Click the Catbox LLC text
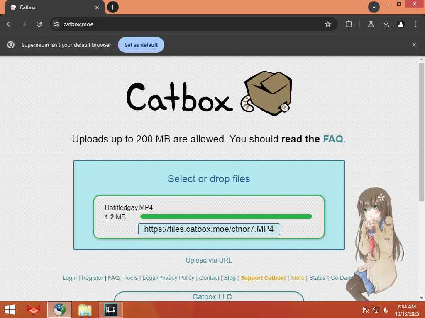 [x=212, y=296]
